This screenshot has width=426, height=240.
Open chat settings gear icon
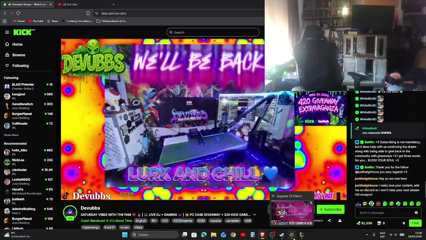tap(404, 223)
